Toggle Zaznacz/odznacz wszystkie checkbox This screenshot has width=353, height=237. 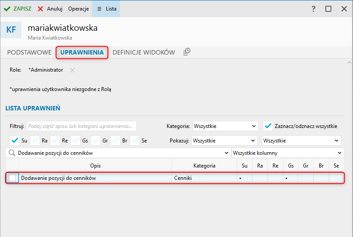[268, 126]
